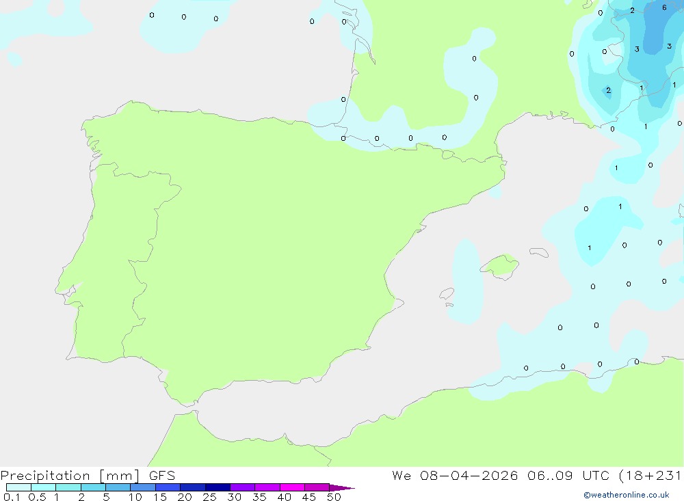Click the navy 25 to 30 legend swatch
Viewport: 684px width, 501px height.
point(218,487)
